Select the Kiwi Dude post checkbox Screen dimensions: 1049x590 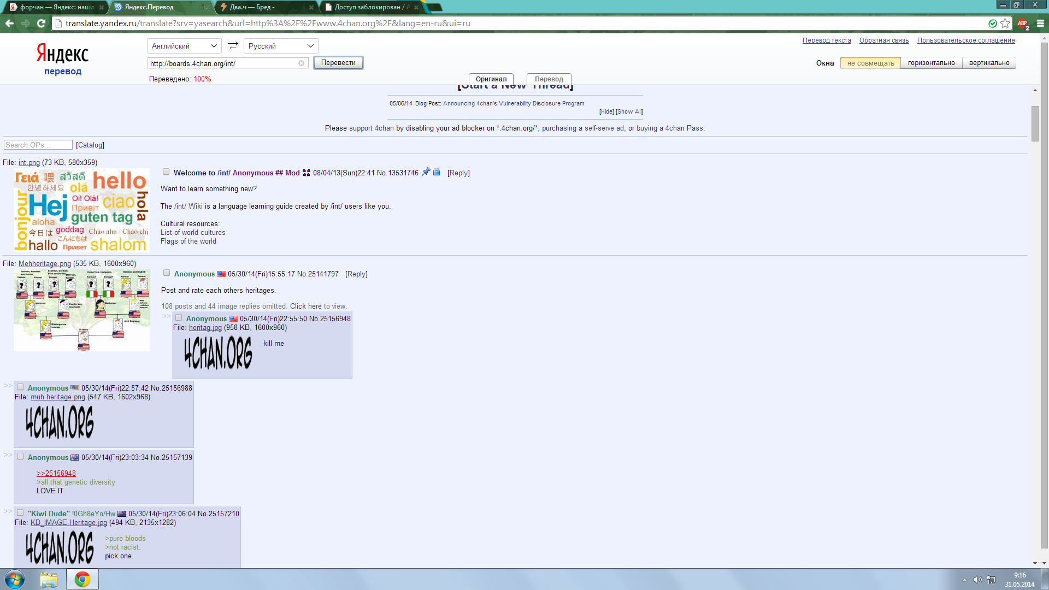(x=20, y=513)
